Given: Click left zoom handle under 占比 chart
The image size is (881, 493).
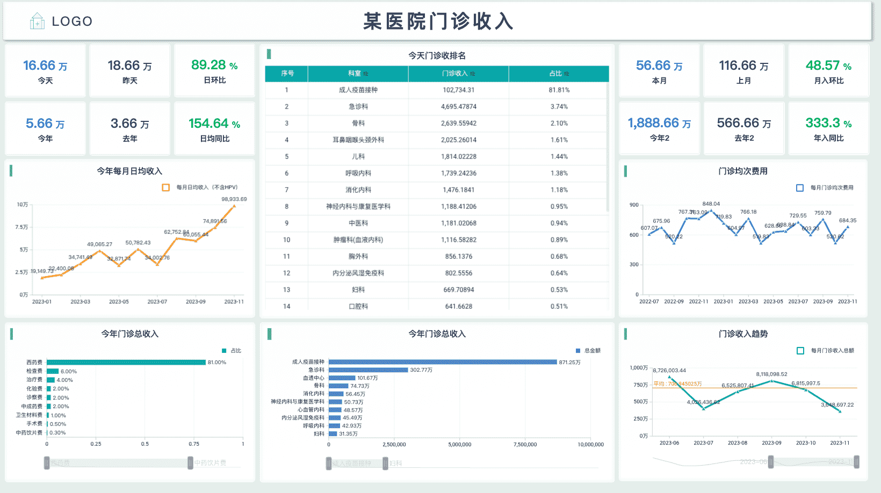Looking at the screenshot, I should point(47,463).
